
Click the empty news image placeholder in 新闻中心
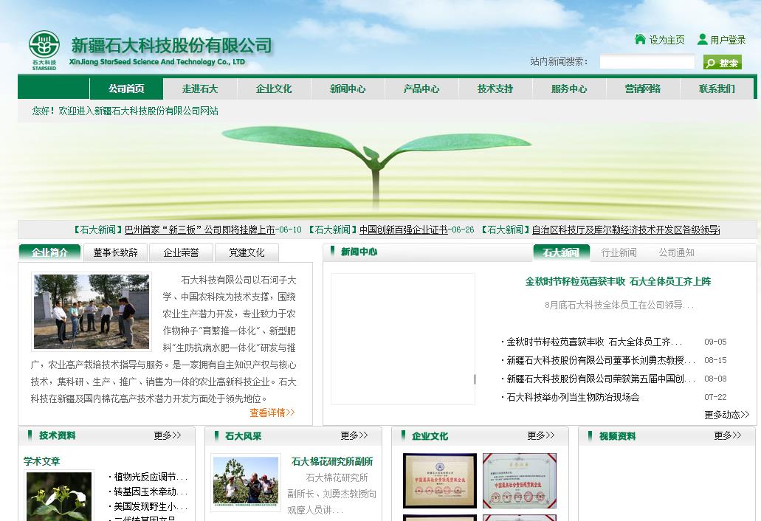(x=403, y=339)
